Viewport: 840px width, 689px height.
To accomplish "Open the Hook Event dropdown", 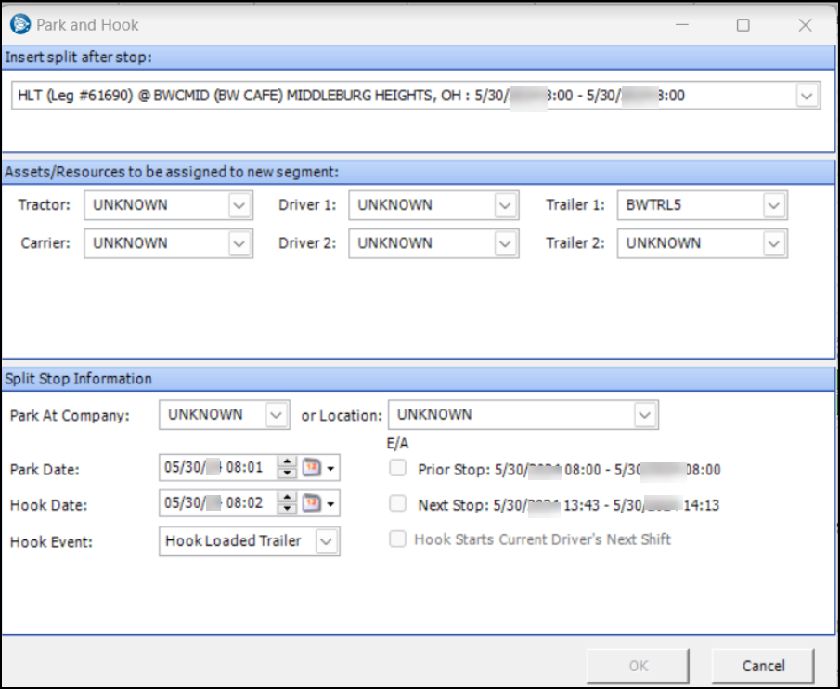I will coord(326,541).
